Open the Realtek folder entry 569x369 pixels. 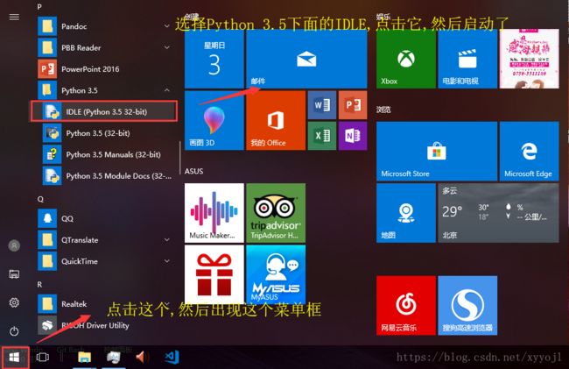(x=105, y=303)
